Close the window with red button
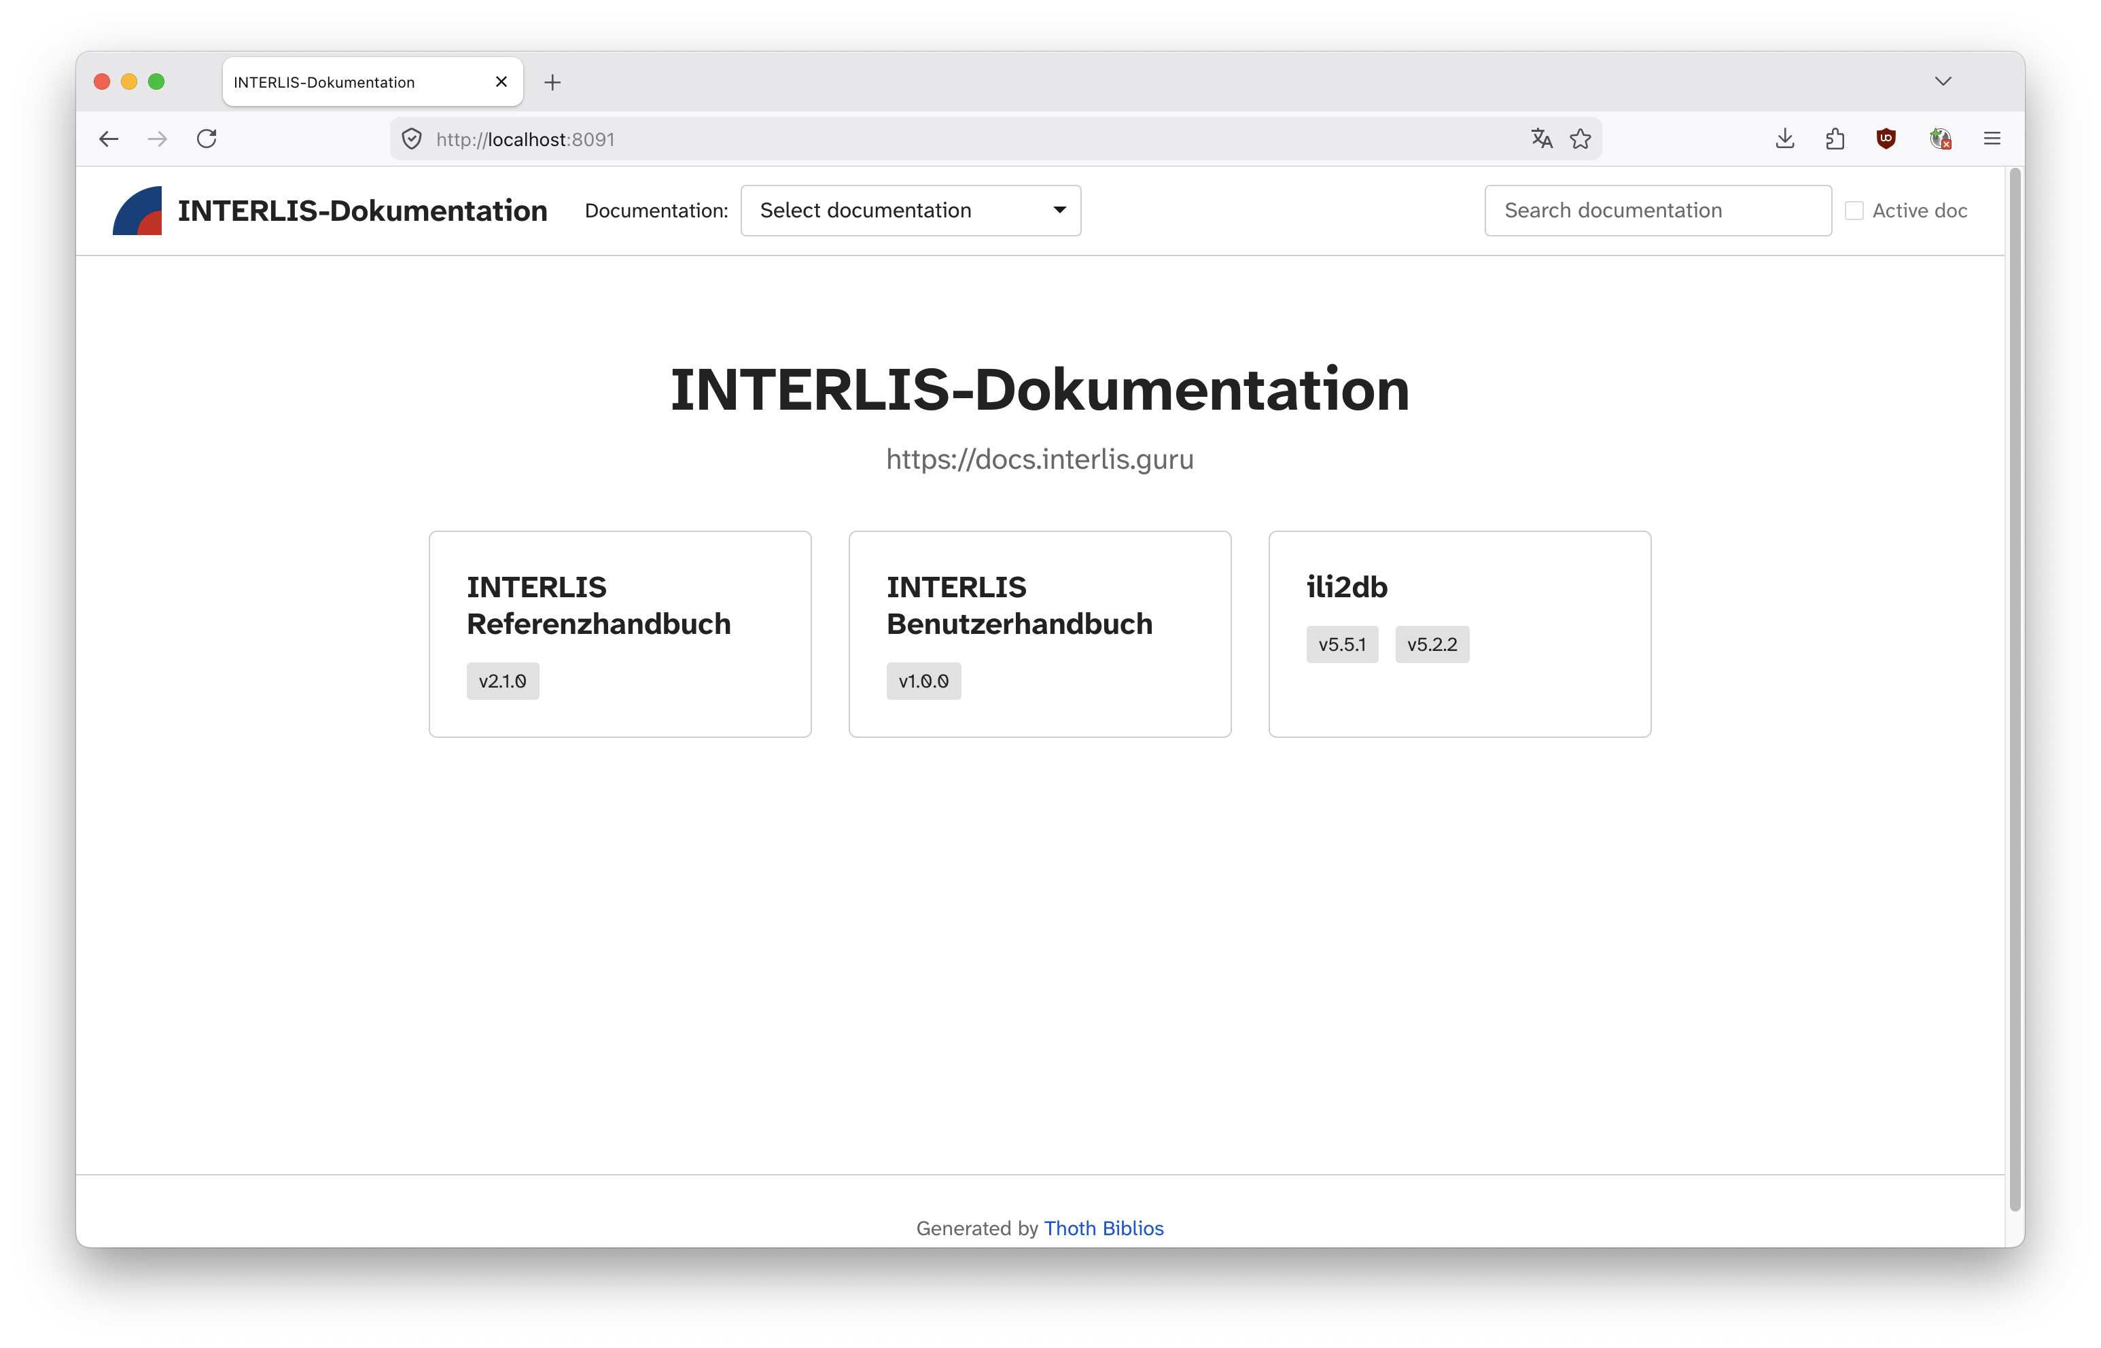The width and height of the screenshot is (2101, 1348). point(101,82)
